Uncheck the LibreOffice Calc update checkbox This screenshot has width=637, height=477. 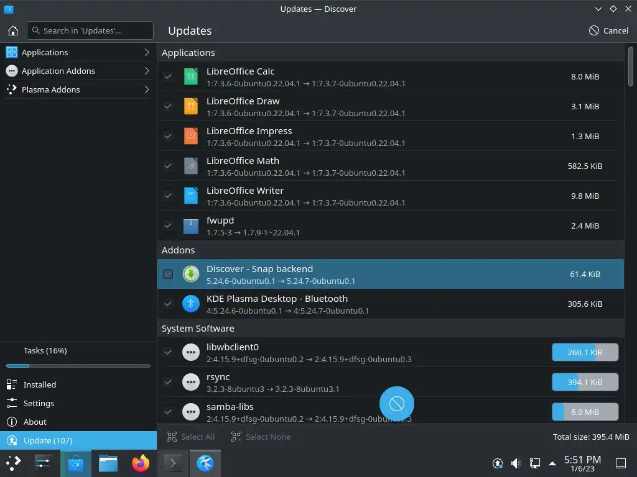coord(168,76)
